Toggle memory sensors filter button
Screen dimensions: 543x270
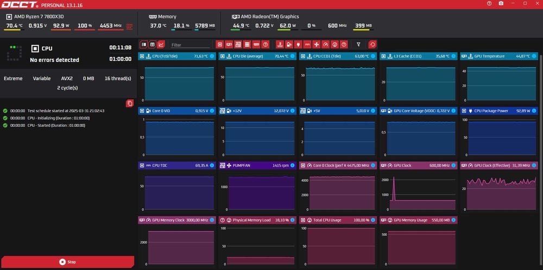click(x=256, y=44)
